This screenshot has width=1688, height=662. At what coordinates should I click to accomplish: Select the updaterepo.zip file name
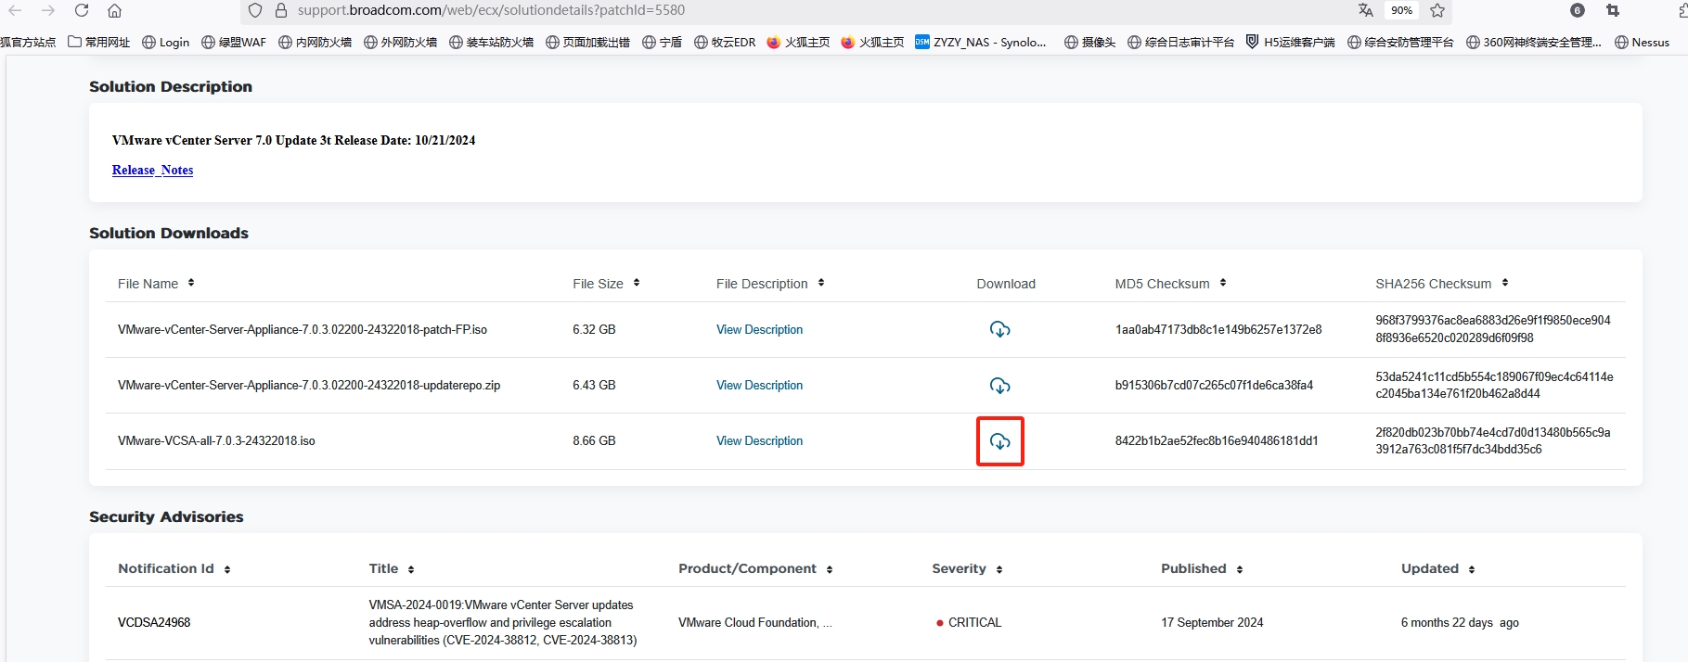[309, 385]
